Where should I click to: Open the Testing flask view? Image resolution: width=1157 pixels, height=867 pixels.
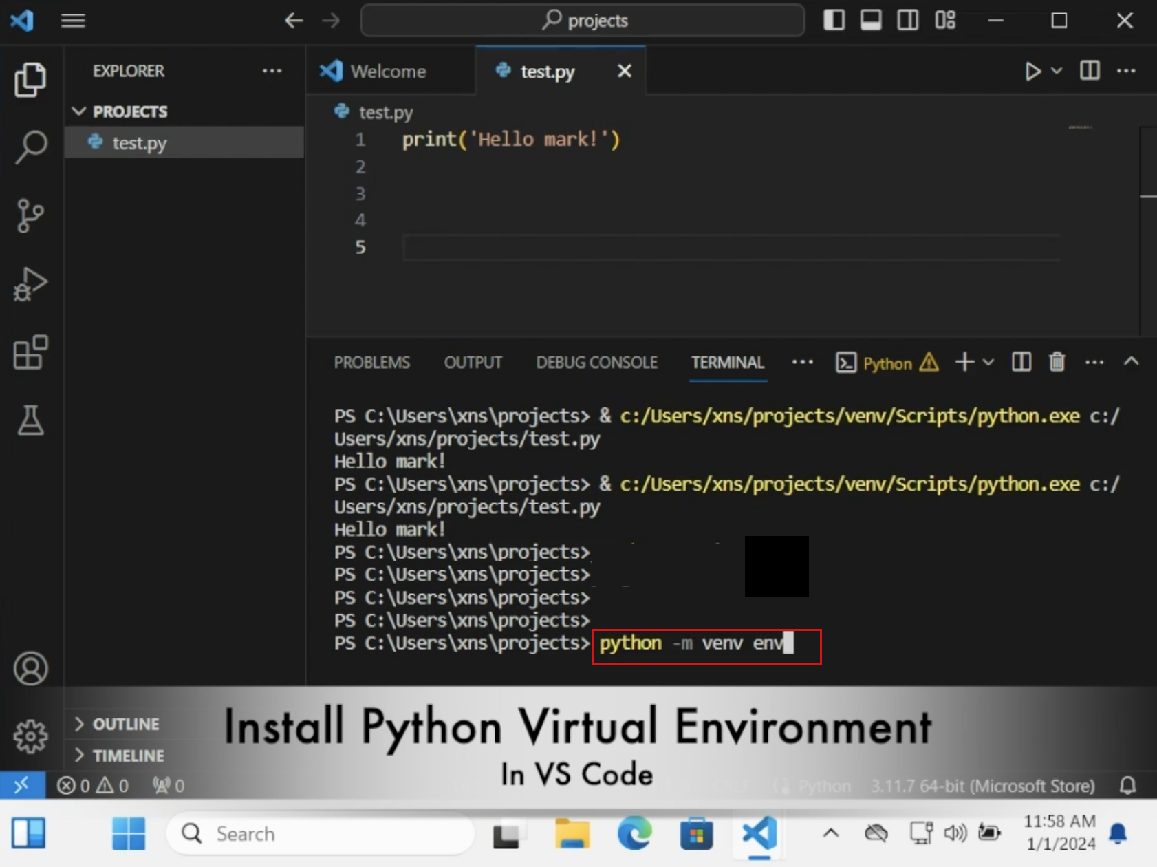tap(30, 420)
